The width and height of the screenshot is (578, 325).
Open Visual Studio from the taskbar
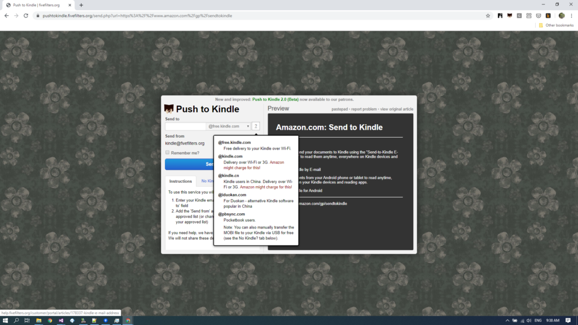tap(61, 320)
